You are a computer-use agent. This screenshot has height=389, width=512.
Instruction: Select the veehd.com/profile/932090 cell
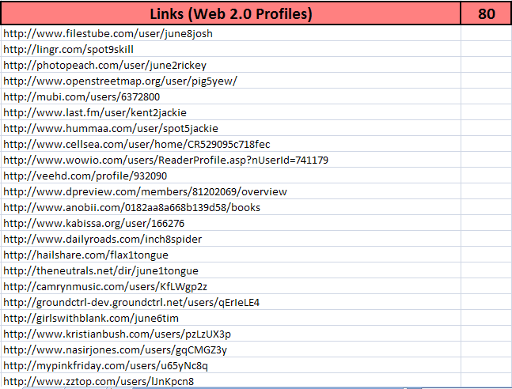click(x=230, y=176)
